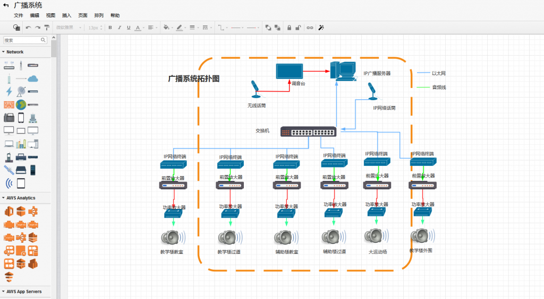This screenshot has height=299, width=544.
Task: Click the shape search input field
Action: (x=21, y=40)
